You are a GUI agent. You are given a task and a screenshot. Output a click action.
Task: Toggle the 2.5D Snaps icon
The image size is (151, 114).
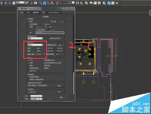click(x=40, y=3)
